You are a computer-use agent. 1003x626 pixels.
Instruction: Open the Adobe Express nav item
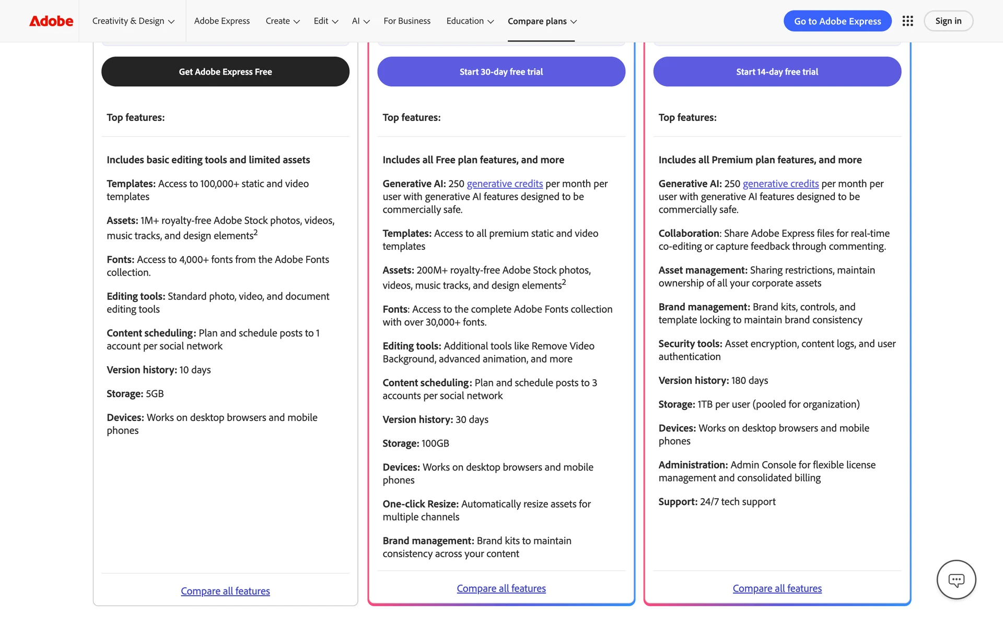(222, 21)
